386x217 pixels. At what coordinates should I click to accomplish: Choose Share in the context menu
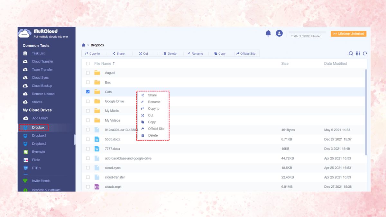click(152, 95)
